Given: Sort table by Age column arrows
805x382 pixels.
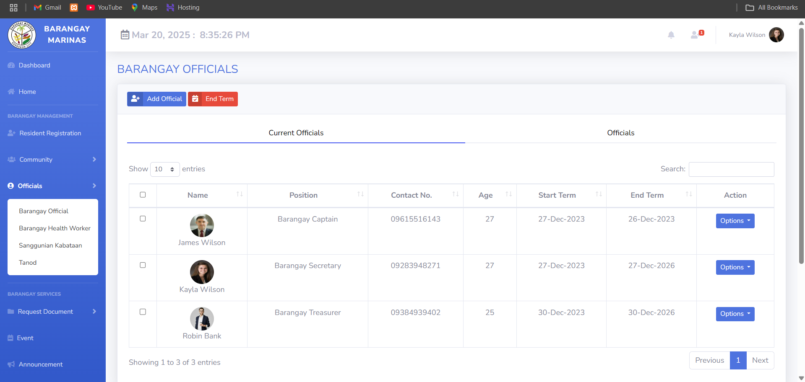Looking at the screenshot, I should click(x=508, y=194).
